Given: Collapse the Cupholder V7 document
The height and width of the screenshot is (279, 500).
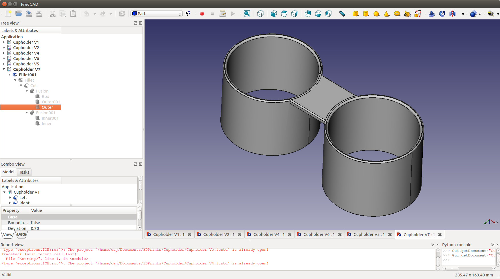Looking at the screenshot, I should point(4,69).
